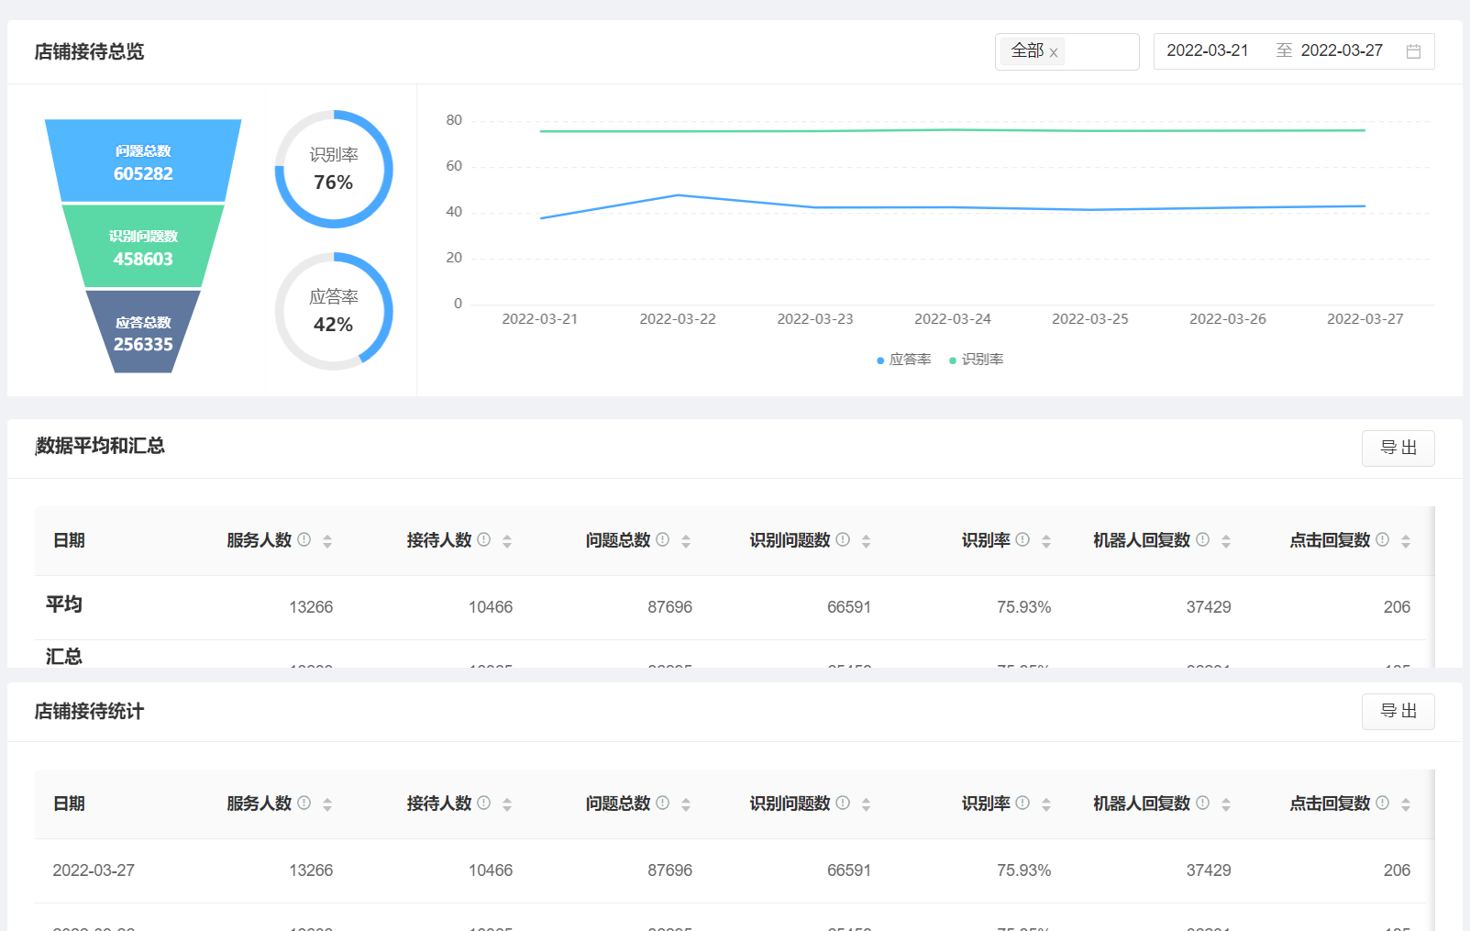
Task: Click the 应答率 42% ring gauge
Action: [x=334, y=311]
